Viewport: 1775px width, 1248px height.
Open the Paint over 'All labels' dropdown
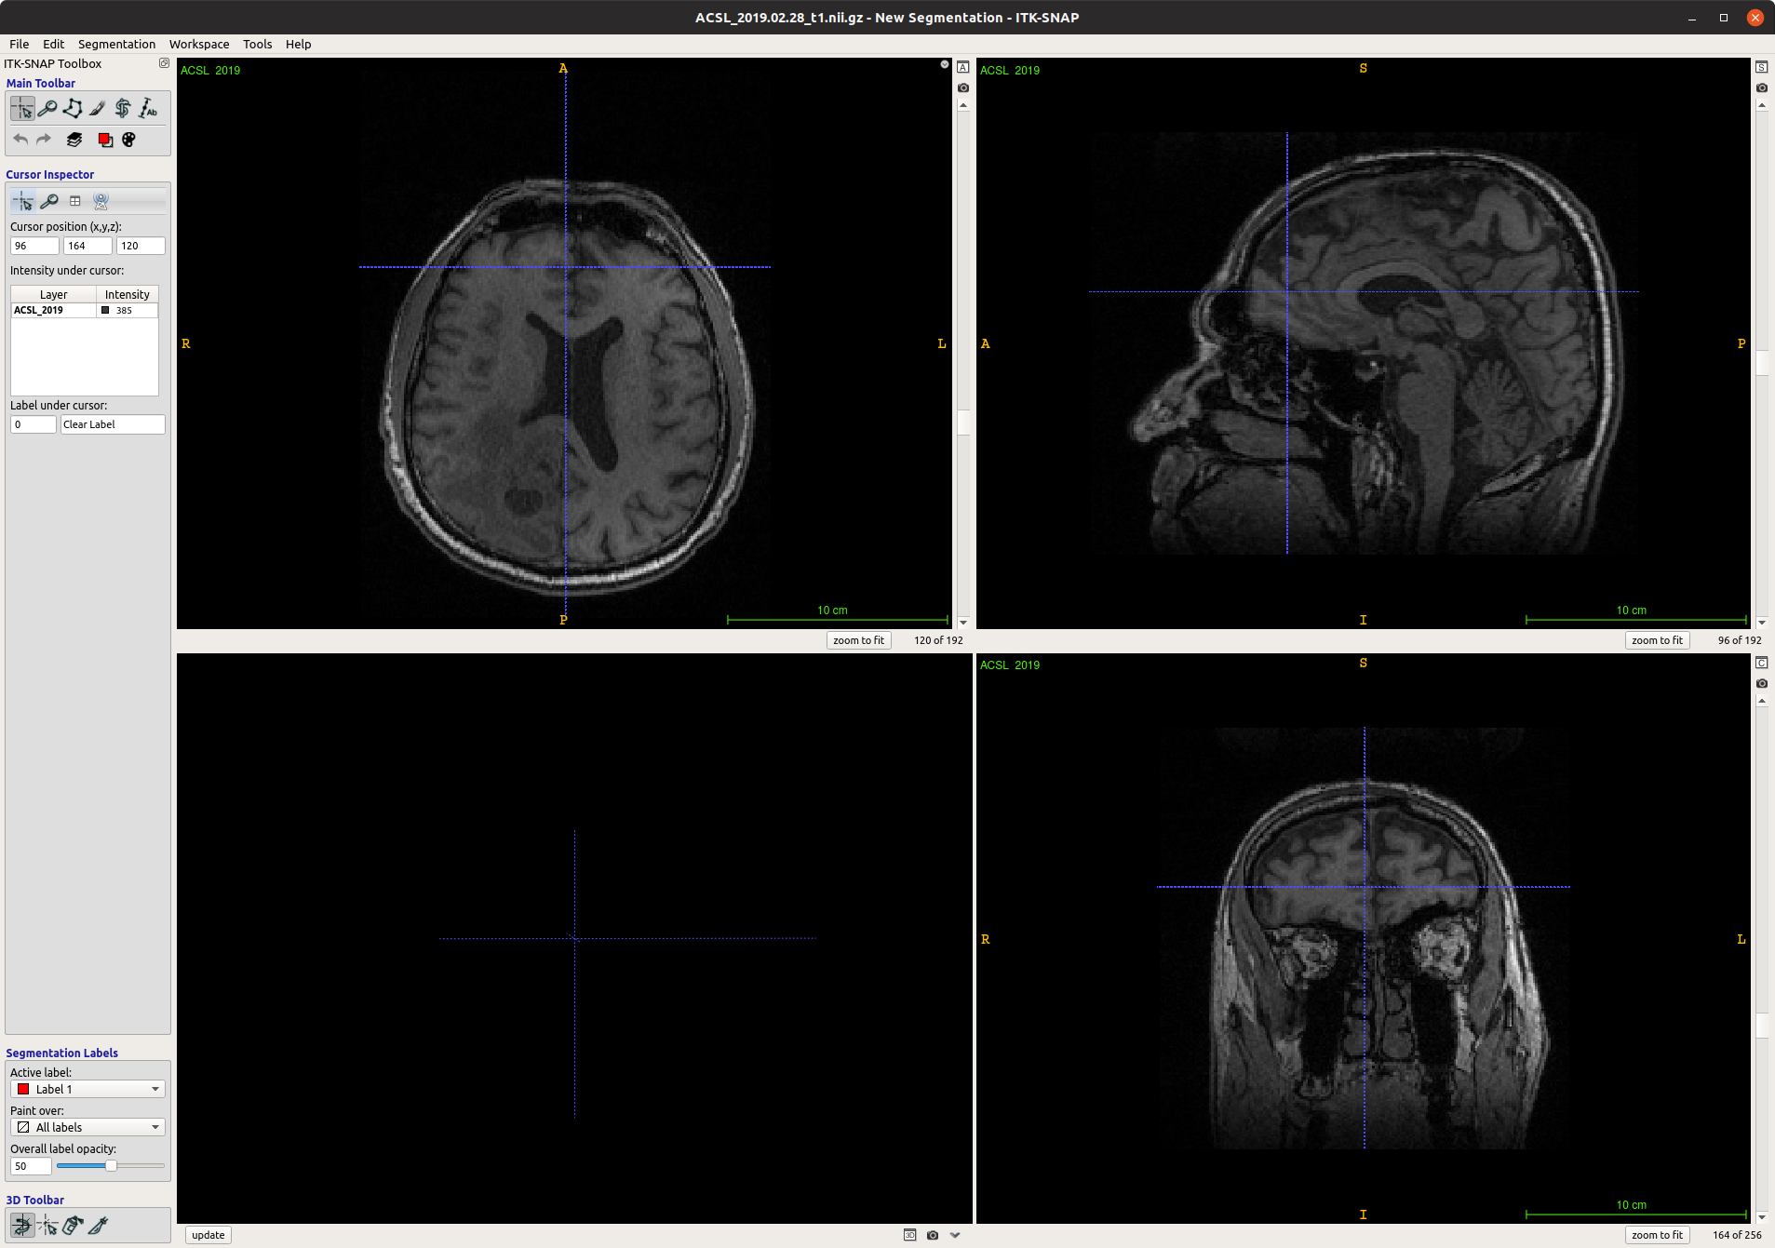(x=87, y=1126)
